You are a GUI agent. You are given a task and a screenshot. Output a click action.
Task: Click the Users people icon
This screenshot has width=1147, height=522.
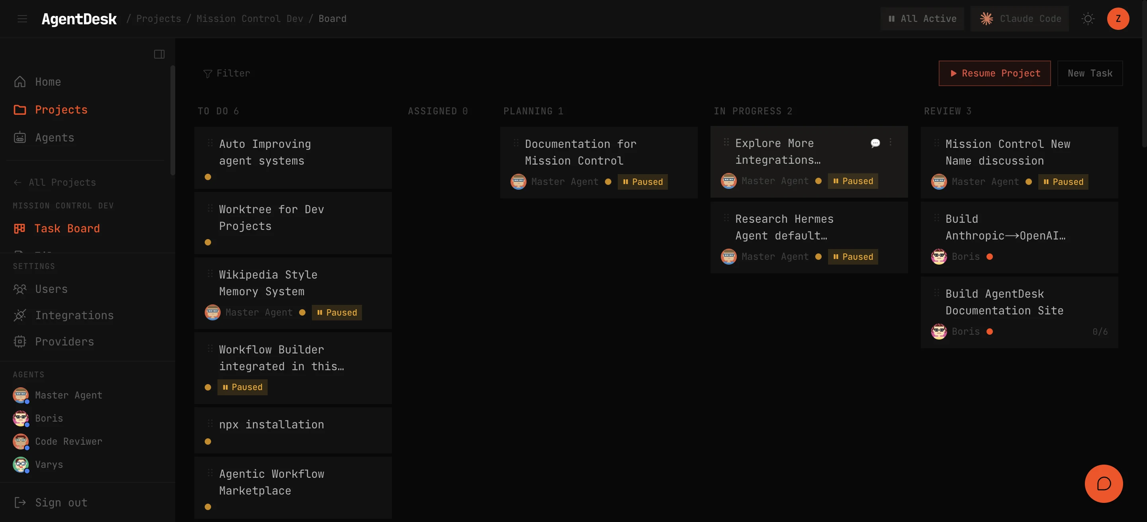20,289
